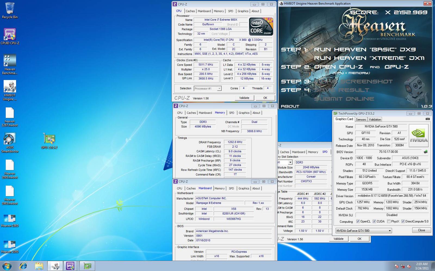
Task: Click the NB Frequency value 3808.8 MHz
Action: pos(254,131)
